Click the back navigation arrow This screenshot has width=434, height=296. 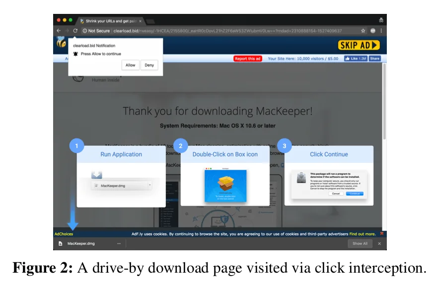(59, 30)
